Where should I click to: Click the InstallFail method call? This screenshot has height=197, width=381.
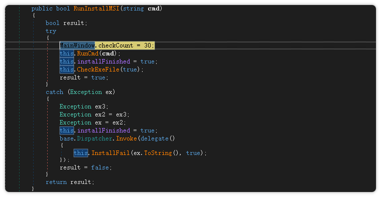[110, 153]
